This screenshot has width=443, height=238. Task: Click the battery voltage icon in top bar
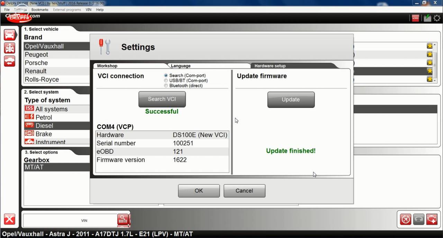click(427, 18)
